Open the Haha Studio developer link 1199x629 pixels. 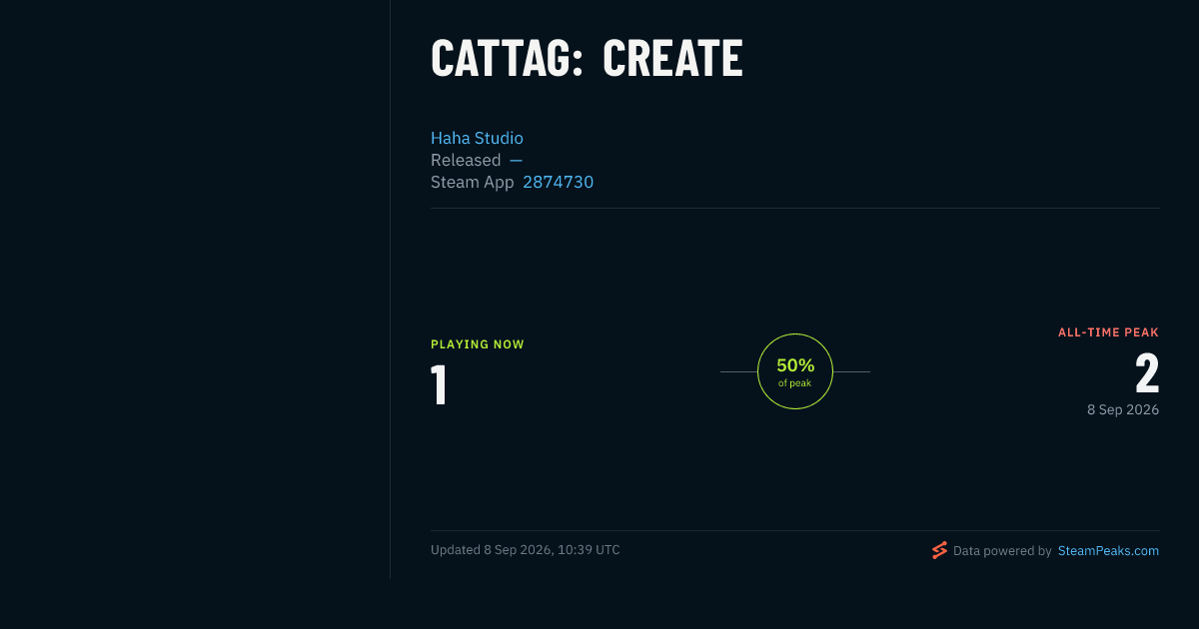tap(477, 138)
